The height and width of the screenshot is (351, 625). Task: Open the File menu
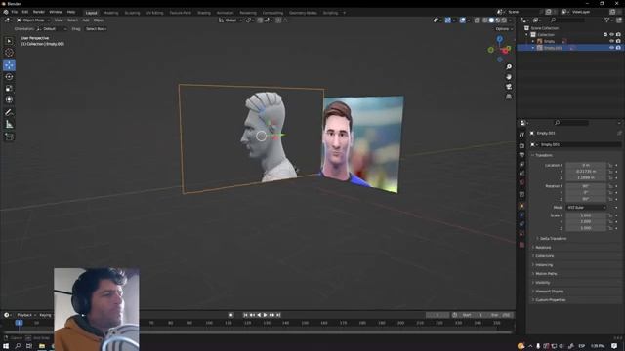coord(15,12)
